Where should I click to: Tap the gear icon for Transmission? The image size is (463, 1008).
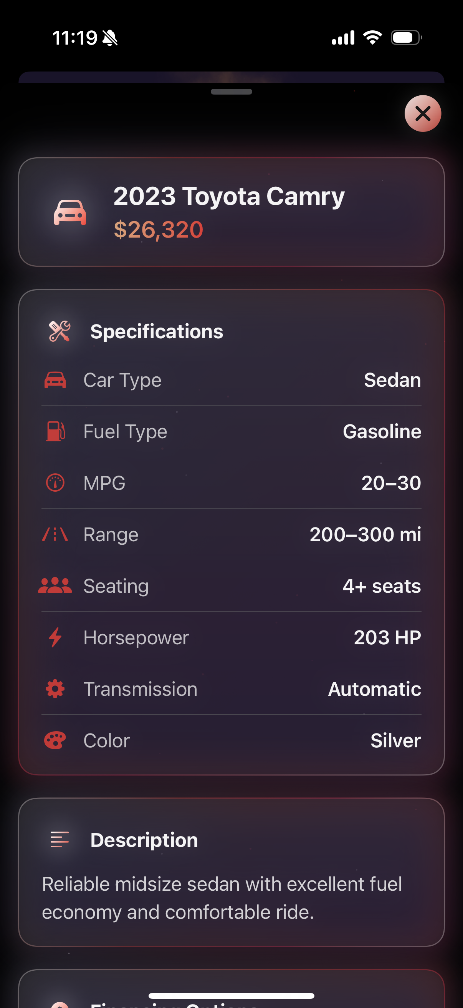(55, 689)
